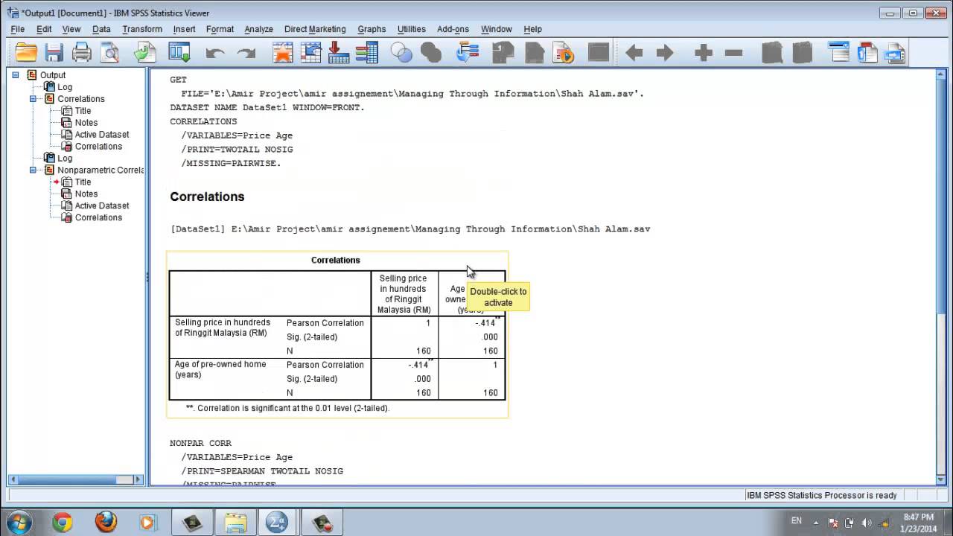This screenshot has height=536, width=953.
Task: Click the Go to Variable toolbar icon
Action: (339, 52)
